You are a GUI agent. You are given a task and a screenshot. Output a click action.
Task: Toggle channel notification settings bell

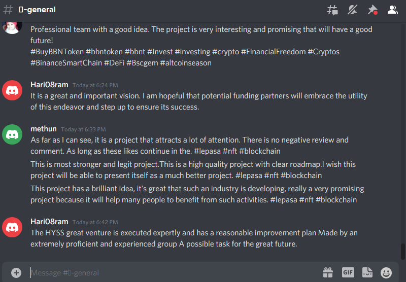pyautogui.click(x=352, y=10)
